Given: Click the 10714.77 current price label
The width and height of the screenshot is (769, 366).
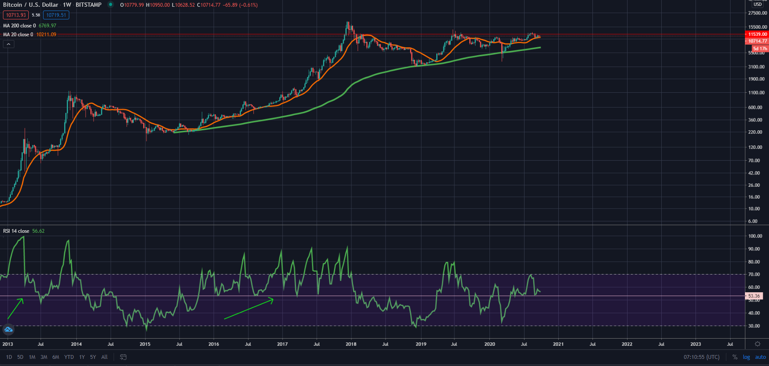Looking at the screenshot, I should coord(757,41).
